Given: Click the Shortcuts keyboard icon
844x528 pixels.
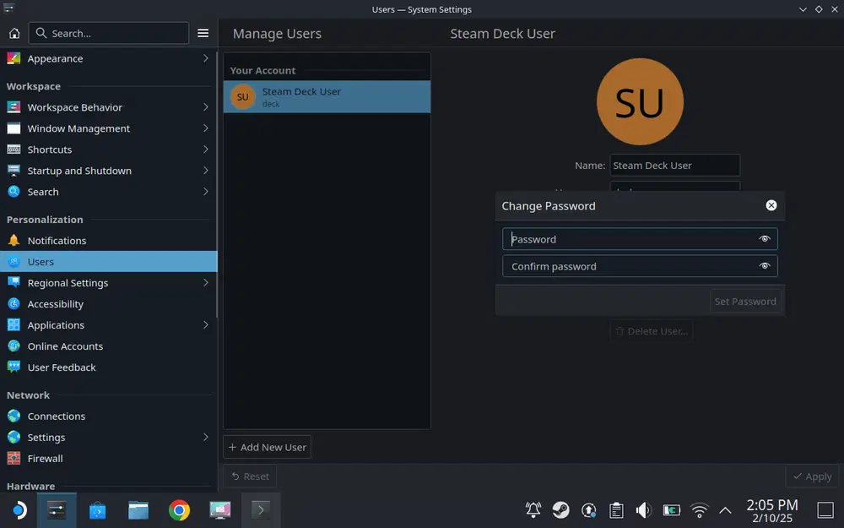Looking at the screenshot, I should [14, 150].
